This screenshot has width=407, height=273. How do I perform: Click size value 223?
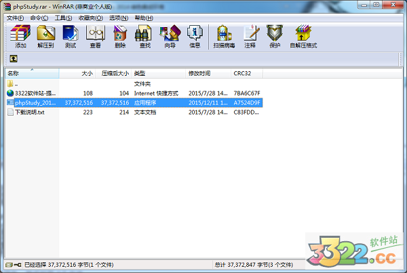point(88,112)
